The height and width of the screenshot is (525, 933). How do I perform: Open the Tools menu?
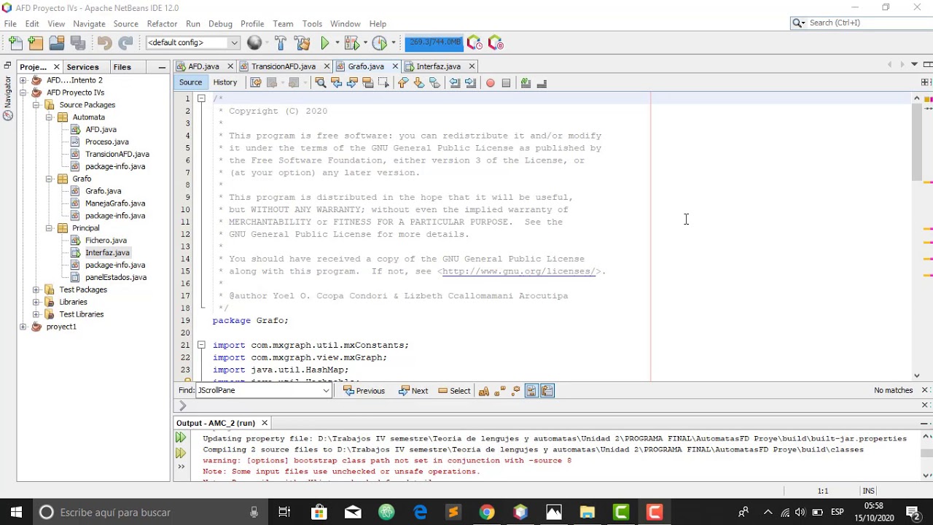(x=312, y=24)
